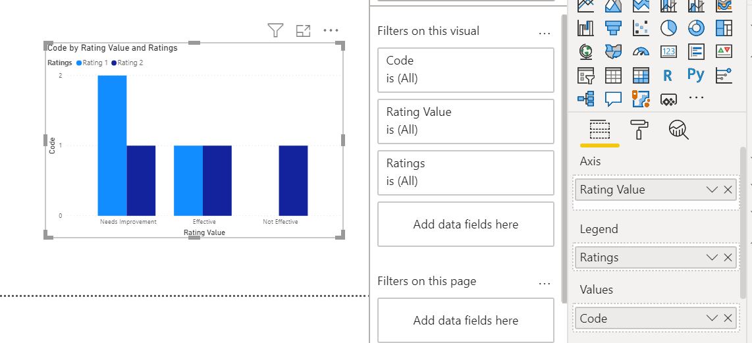Open dropdown for Code in Values well
This screenshot has width=752, height=343.
tap(712, 319)
